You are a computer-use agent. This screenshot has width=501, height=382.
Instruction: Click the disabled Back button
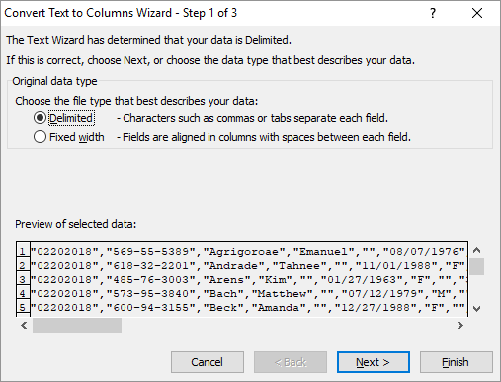pos(291,362)
